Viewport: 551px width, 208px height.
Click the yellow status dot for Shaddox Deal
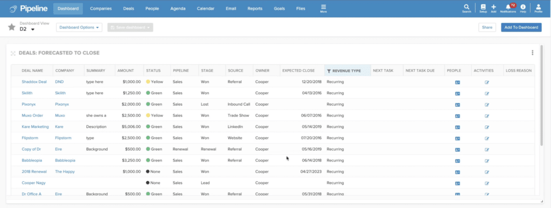pos(148,82)
